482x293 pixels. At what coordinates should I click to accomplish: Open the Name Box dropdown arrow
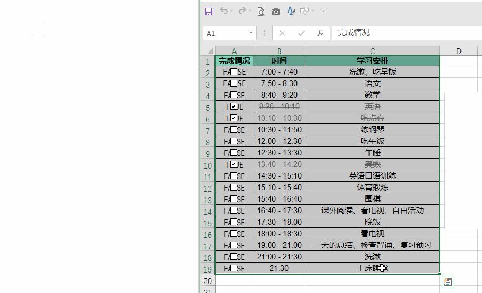(x=251, y=33)
